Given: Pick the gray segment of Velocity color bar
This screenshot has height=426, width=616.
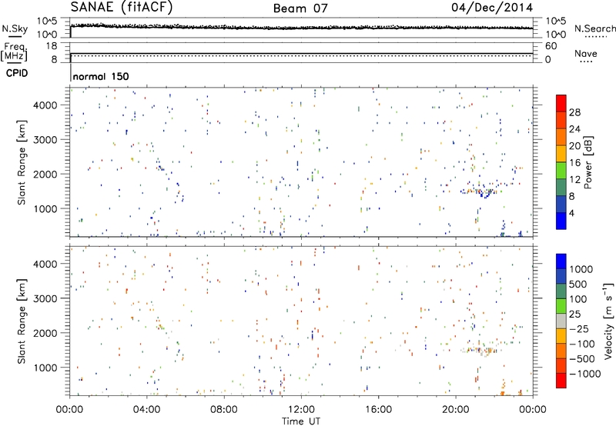Looking at the screenshot, I should 561,321.
